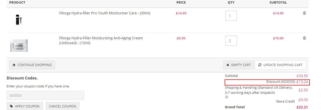
Task: Click the arrow icon on Continue Shopping
Action: coord(14,65)
